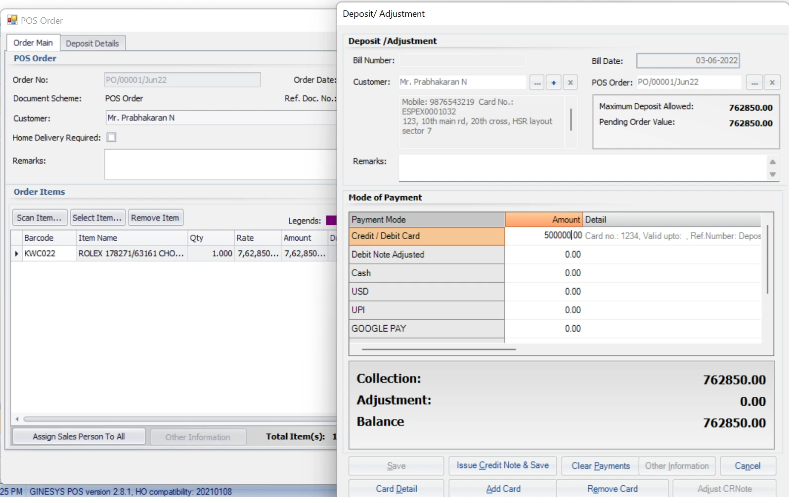Click the Clear Payments button
This screenshot has height=503, width=794.
pyautogui.click(x=600, y=466)
